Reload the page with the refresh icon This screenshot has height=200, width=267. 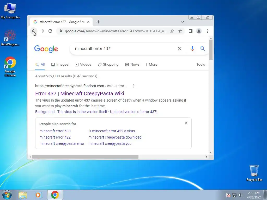(50, 31)
